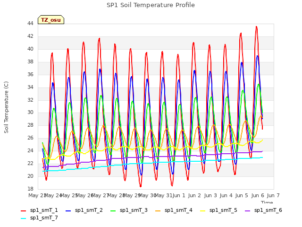Image resolution: width=302 pixels, height=227 pixels.
Task: Toggle the sp1_smT_4 legend label
Action: pos(178,210)
